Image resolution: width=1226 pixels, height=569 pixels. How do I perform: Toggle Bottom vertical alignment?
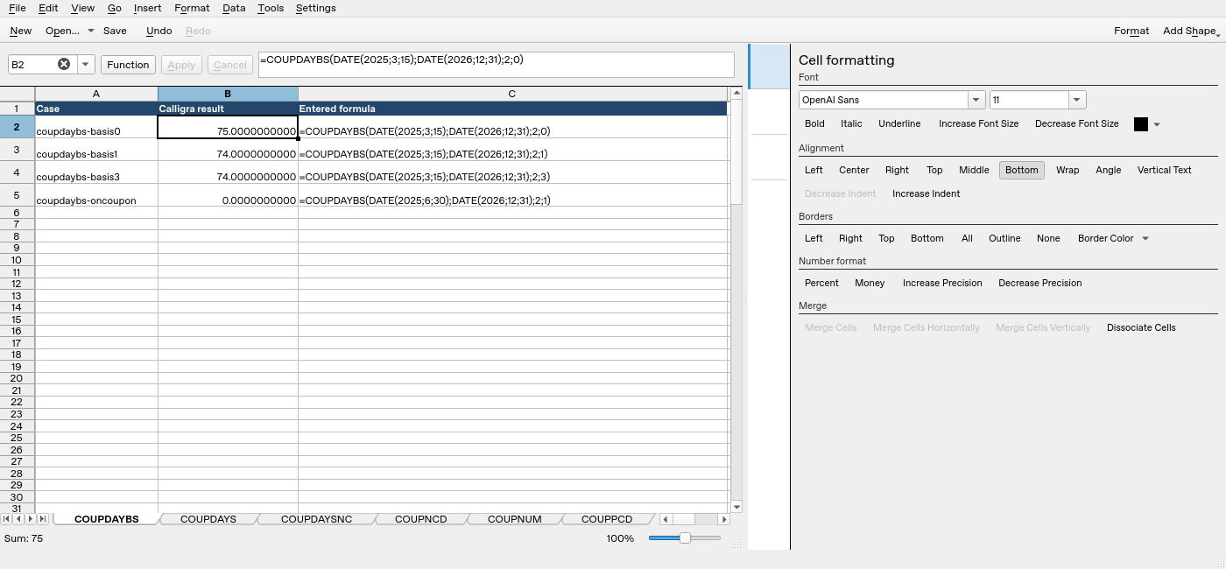coord(1021,170)
